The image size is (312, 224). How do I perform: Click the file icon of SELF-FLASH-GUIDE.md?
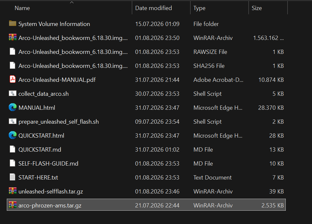tap(13, 163)
